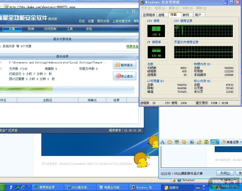Open the language bar options arrow
This screenshot has height=191, width=242.
coord(203,189)
